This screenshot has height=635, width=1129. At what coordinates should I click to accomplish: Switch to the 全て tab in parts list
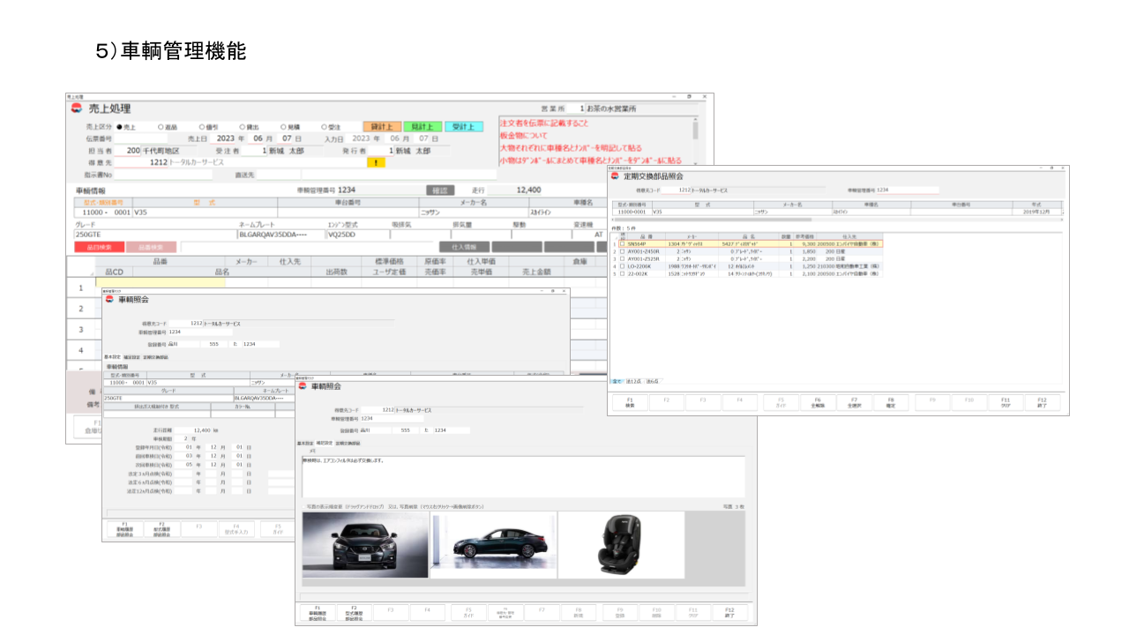point(617,381)
